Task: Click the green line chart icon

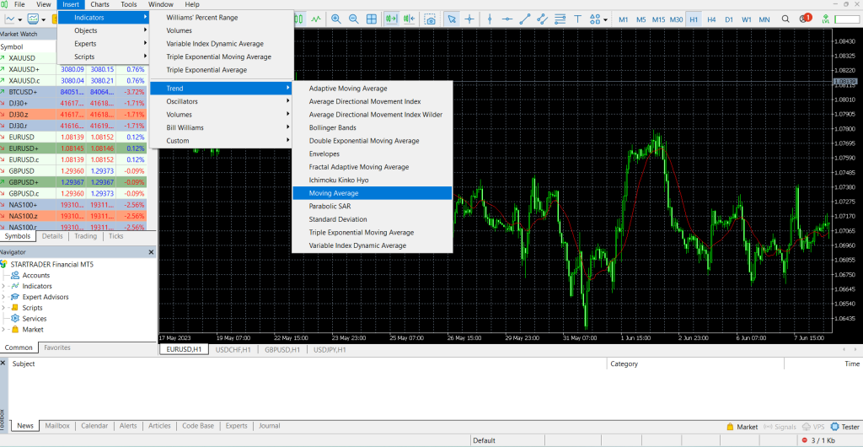Action: pyautogui.click(x=315, y=19)
